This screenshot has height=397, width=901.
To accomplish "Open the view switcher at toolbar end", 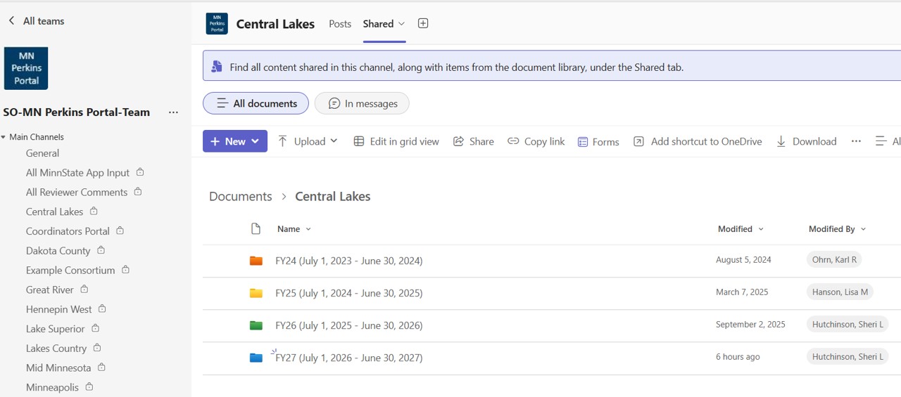I will [x=888, y=141].
